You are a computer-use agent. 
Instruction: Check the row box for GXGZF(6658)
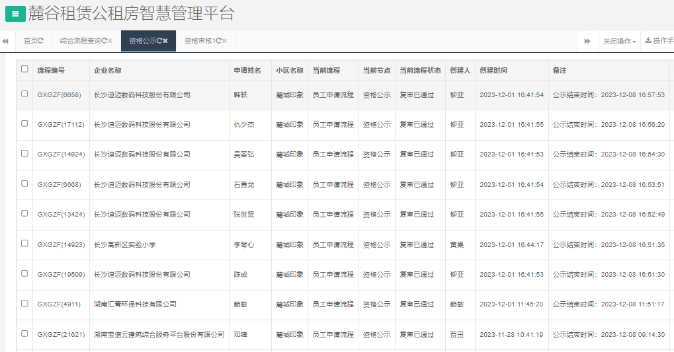[25, 94]
